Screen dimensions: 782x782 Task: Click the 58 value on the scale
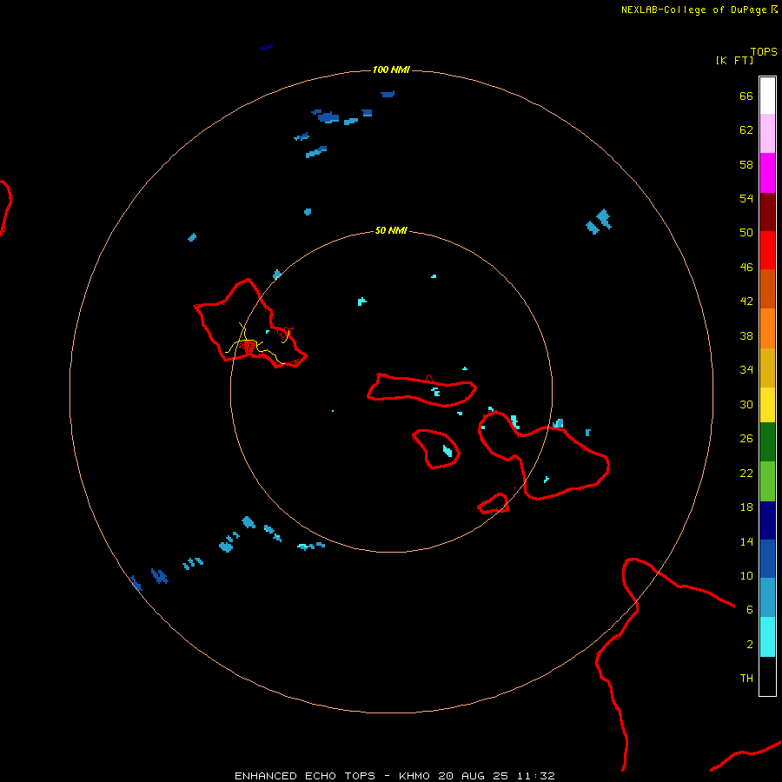pyautogui.click(x=746, y=164)
